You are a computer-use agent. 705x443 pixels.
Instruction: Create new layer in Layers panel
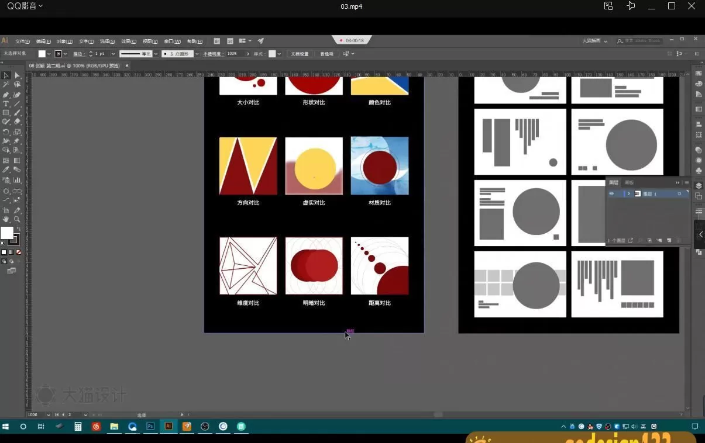(669, 240)
